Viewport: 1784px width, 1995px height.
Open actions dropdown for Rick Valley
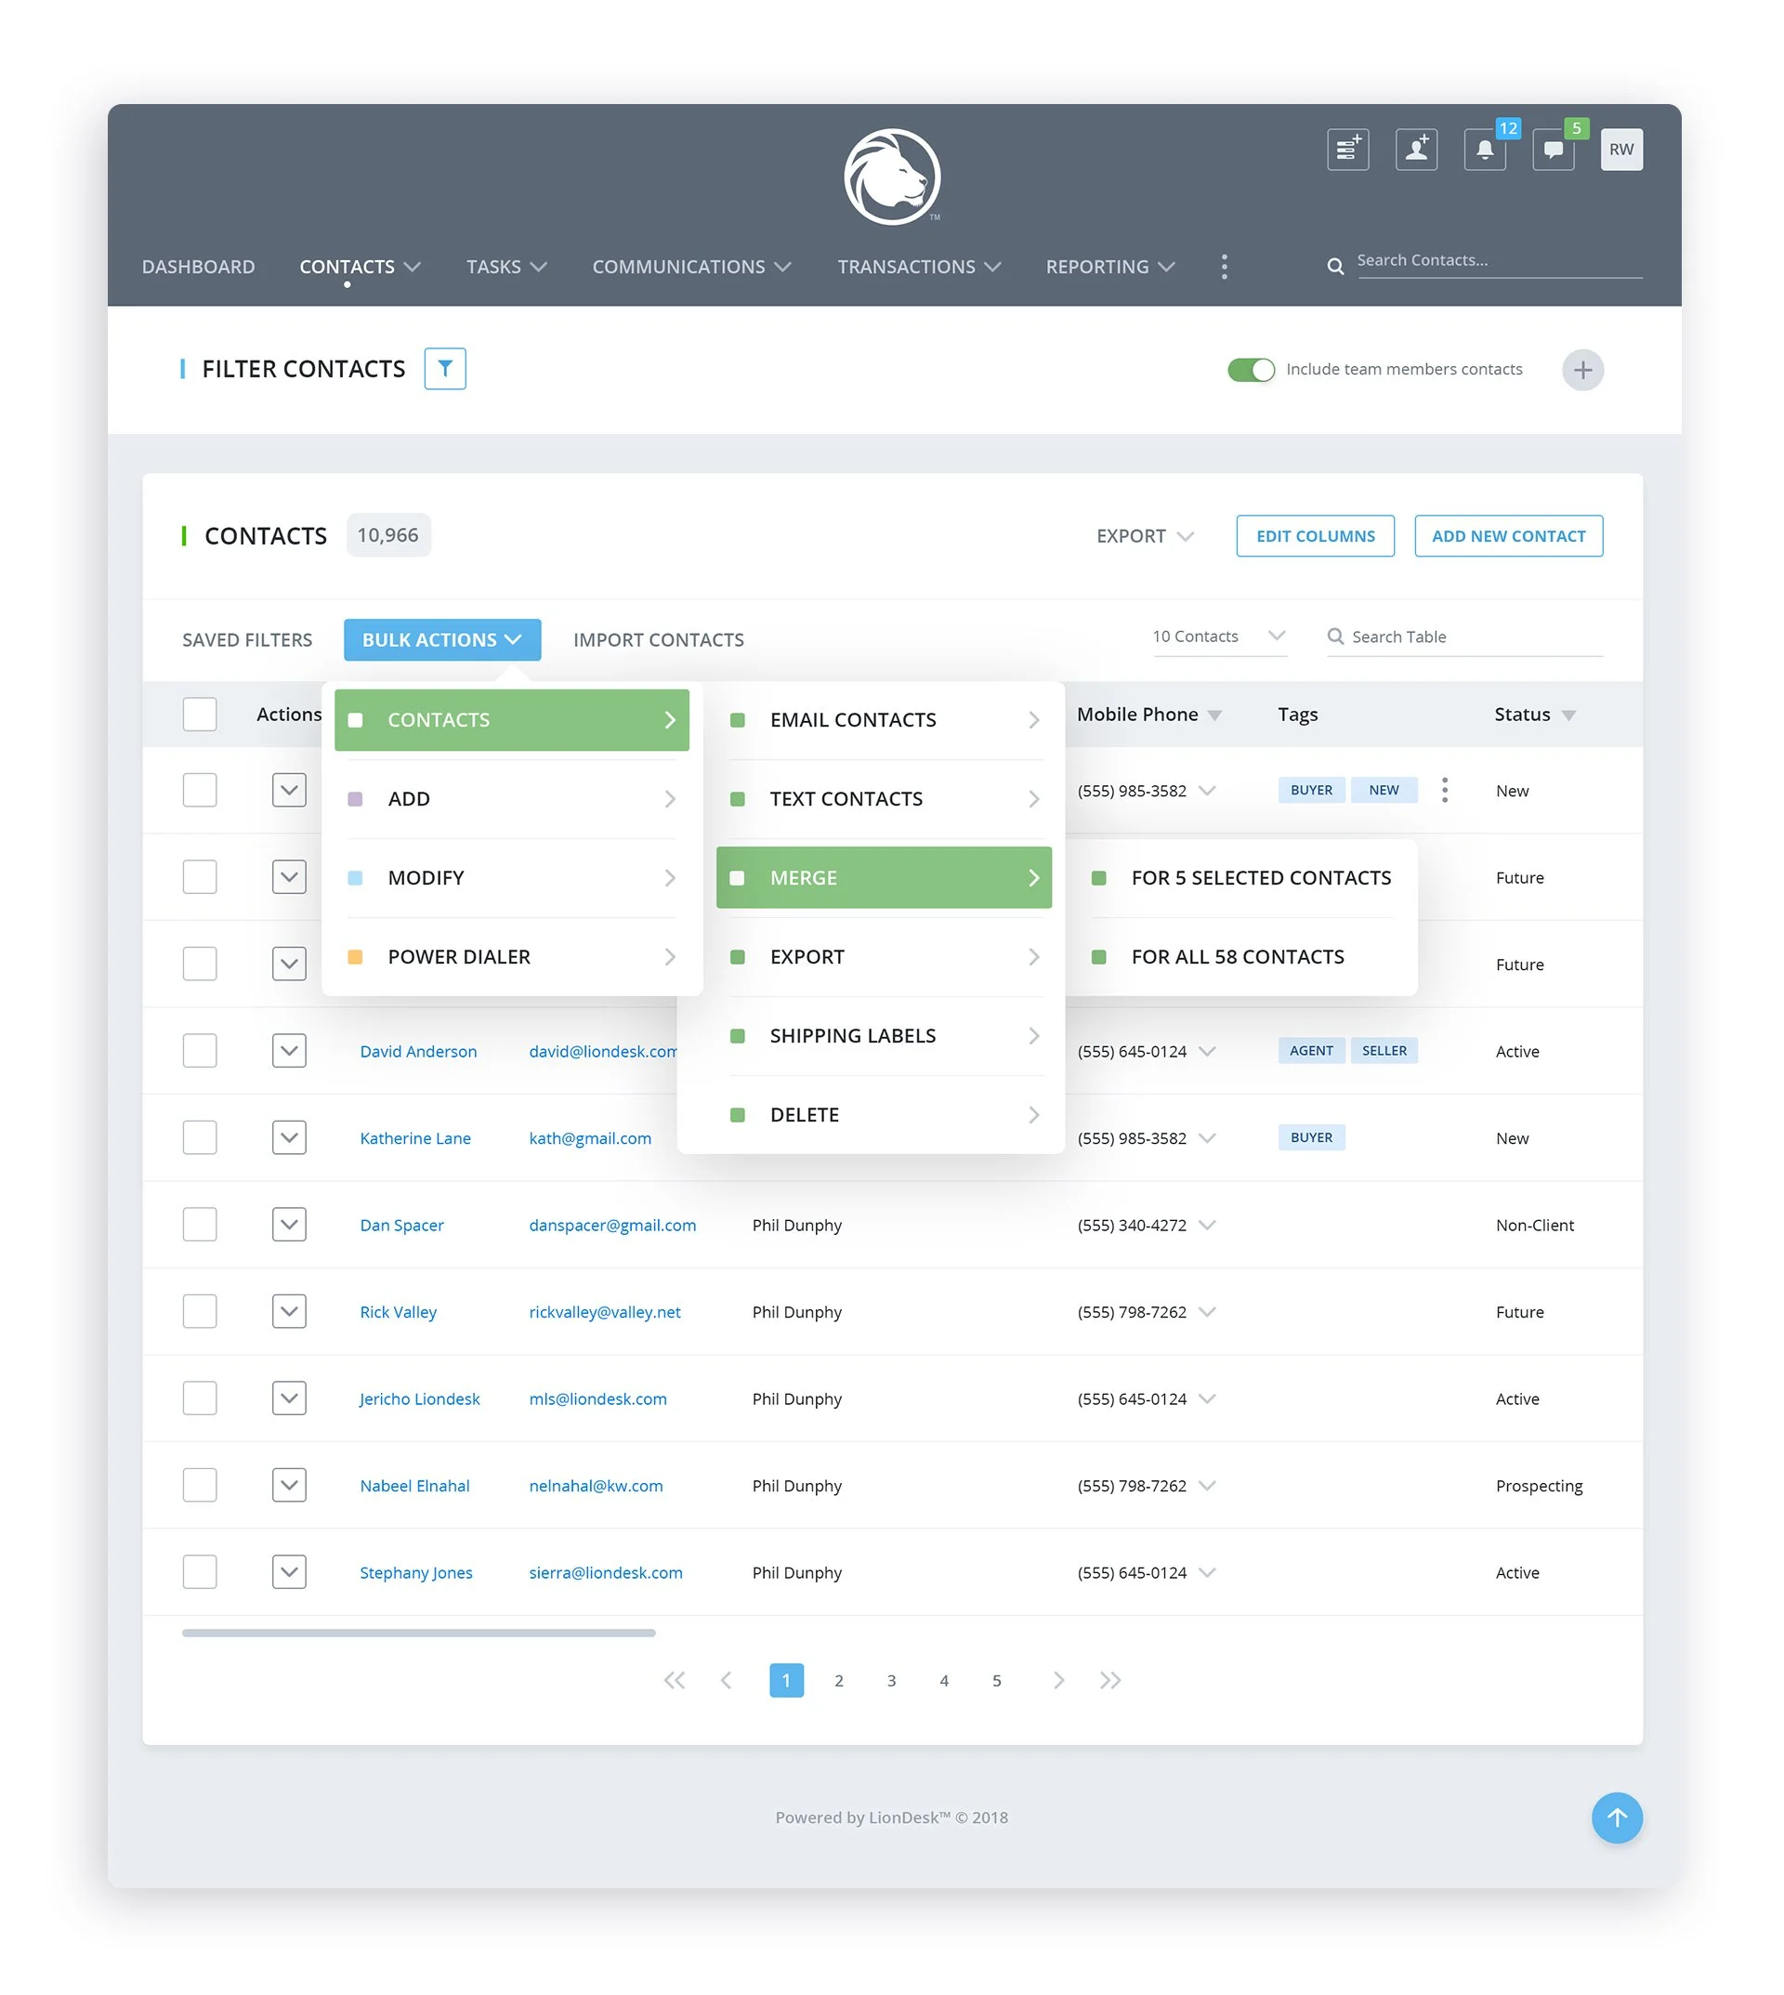tap(289, 1311)
